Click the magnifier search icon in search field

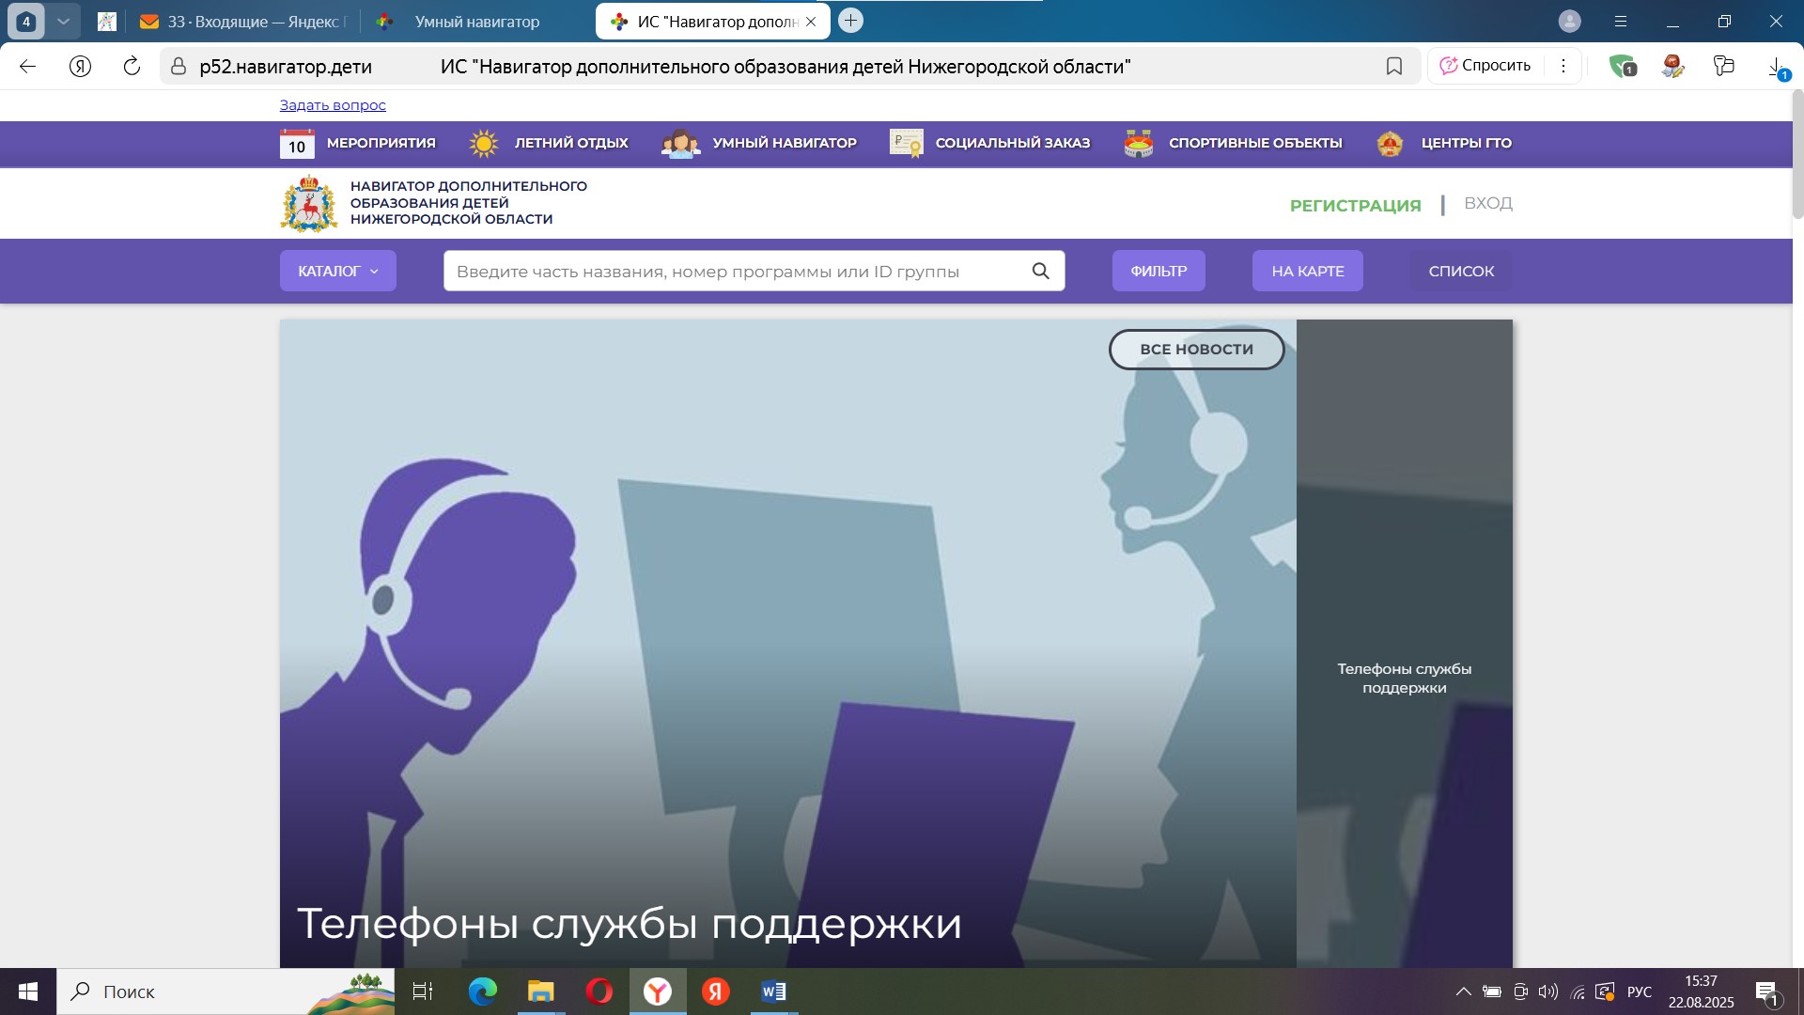click(1040, 271)
